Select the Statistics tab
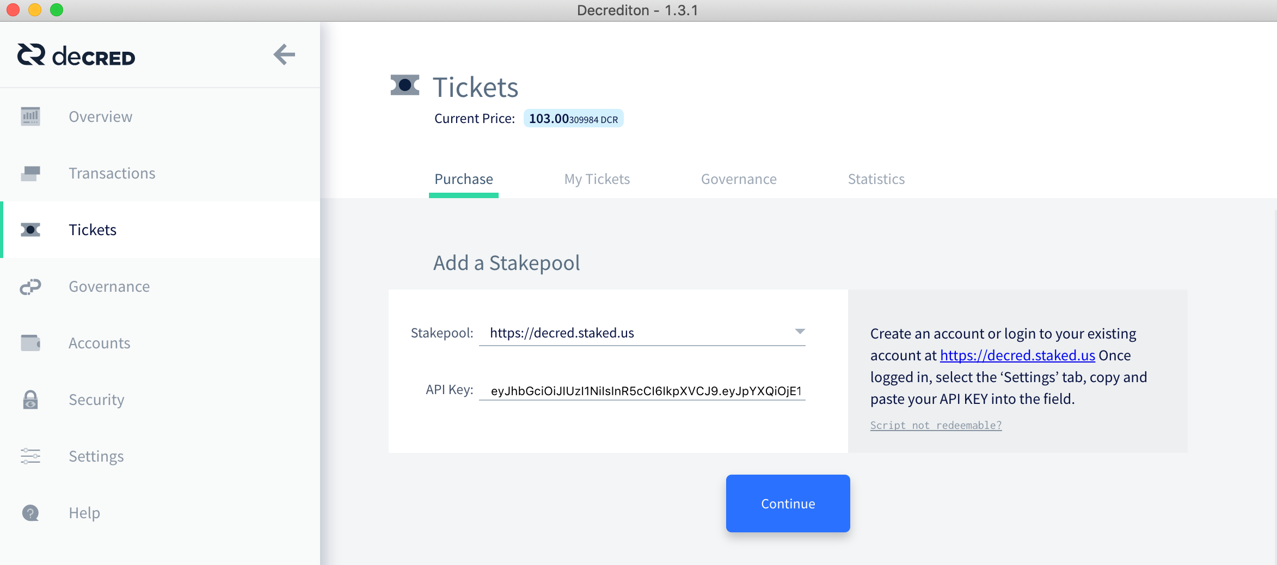 click(876, 179)
